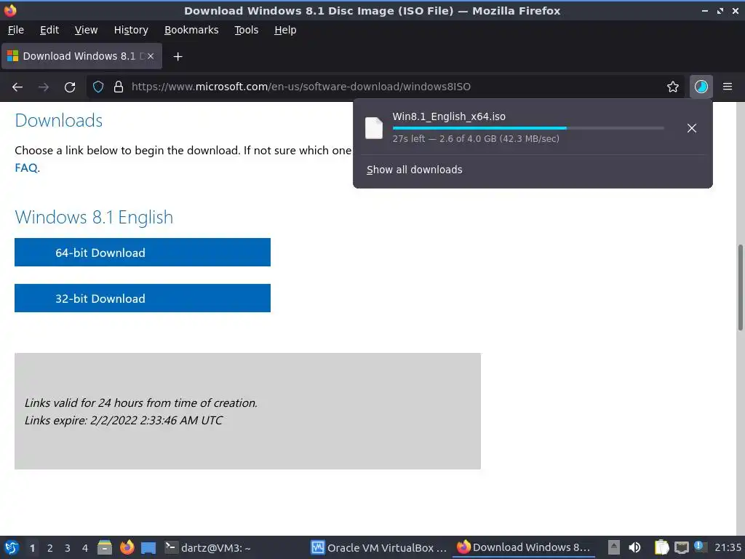Click the 27s left download status text

(x=476, y=139)
